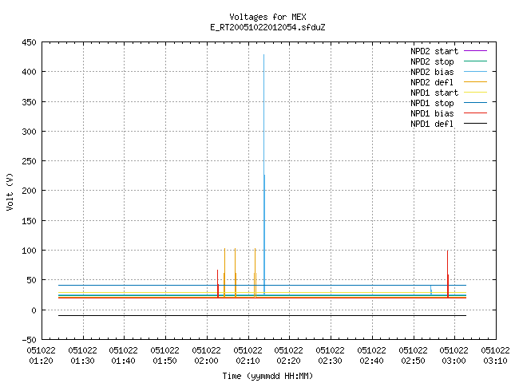Viewport: 511px width, 383px height.
Task: Click the yellow NPD1 start legend line
Action: tap(475, 93)
